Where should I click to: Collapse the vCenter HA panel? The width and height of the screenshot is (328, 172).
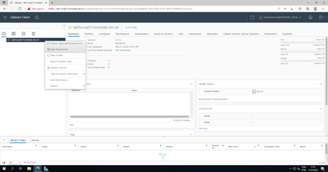coord(320,109)
